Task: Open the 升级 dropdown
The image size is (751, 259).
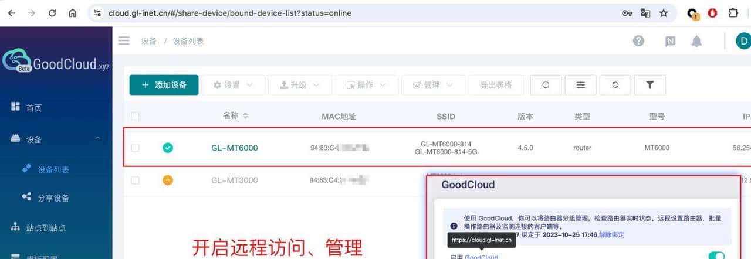Action: click(300, 85)
